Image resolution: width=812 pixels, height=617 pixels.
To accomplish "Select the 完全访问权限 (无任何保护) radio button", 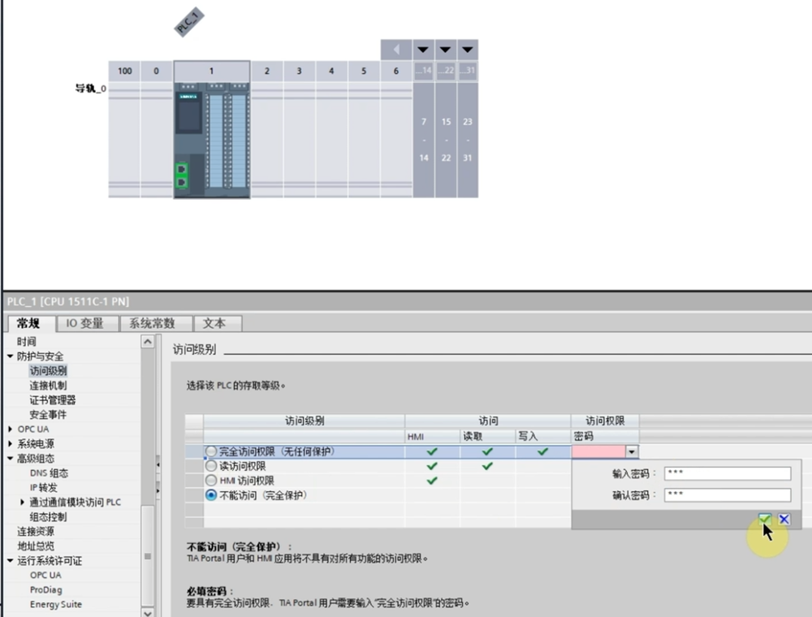I will click(212, 451).
